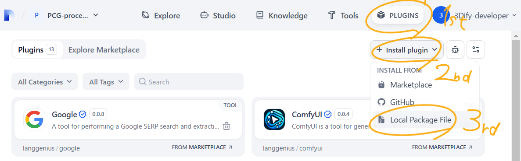Focus the plugin Search field
This screenshot has width=521, height=161.
[x=189, y=81]
